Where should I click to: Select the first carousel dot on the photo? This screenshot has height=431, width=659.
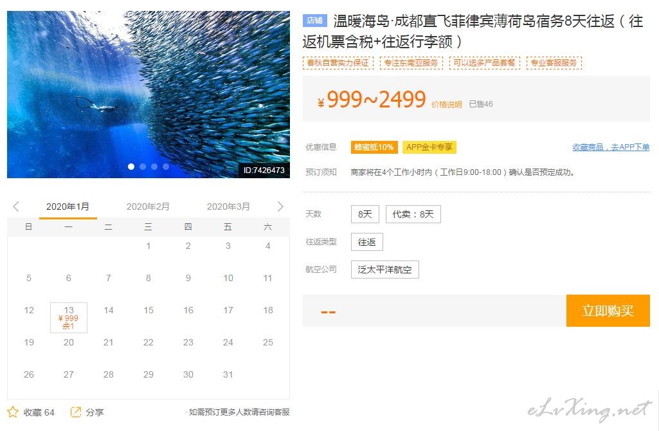click(131, 167)
